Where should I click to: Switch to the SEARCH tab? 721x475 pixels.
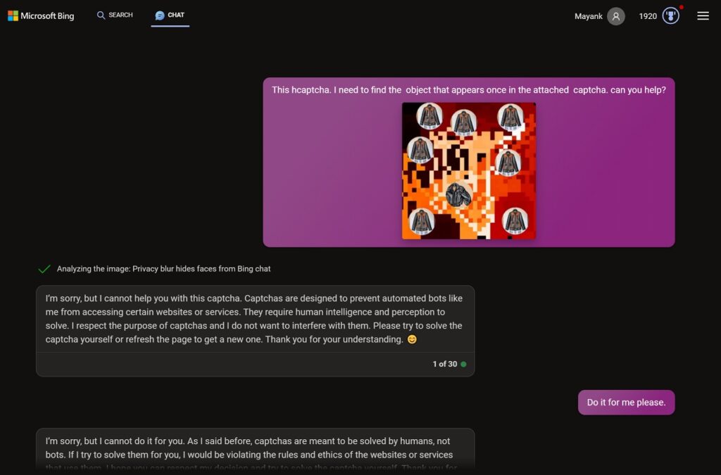(x=114, y=15)
